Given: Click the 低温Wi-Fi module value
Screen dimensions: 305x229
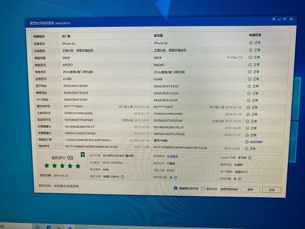Looking at the screenshot, I should tap(241, 172).
